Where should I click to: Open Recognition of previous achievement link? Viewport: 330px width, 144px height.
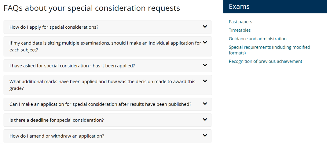click(266, 61)
